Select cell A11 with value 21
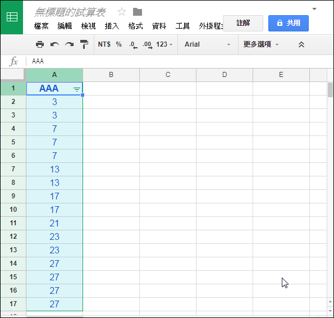The width and height of the screenshot is (334, 318). pos(54,223)
